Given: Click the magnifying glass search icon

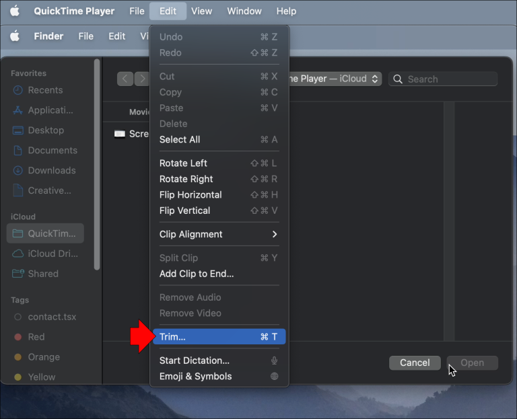Looking at the screenshot, I should click(x=398, y=79).
